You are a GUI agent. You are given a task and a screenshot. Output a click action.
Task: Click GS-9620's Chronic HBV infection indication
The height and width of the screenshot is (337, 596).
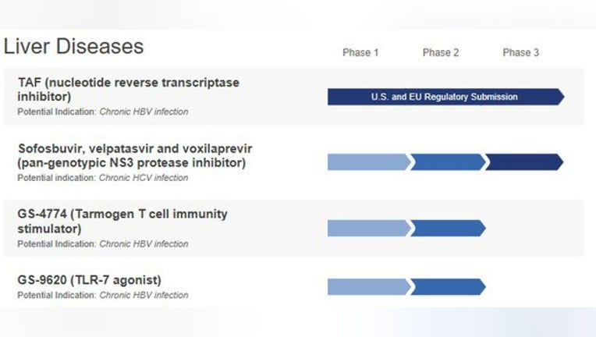pos(144,295)
